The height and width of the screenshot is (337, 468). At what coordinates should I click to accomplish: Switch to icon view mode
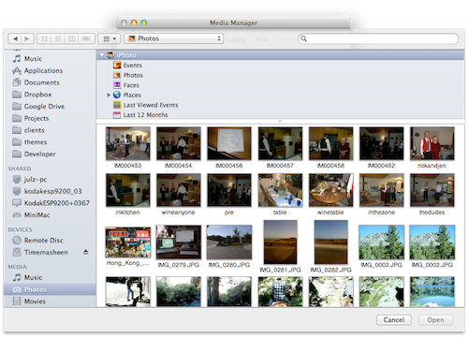pyautogui.click(x=44, y=38)
